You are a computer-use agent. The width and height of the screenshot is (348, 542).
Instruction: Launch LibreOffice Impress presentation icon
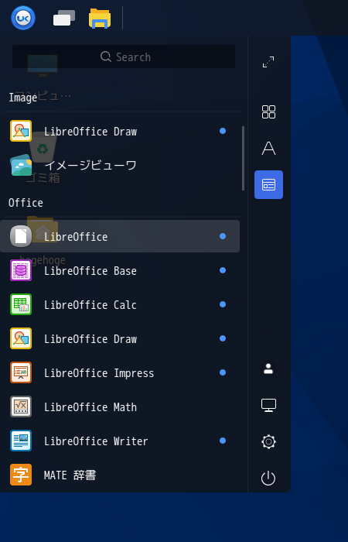pyautogui.click(x=21, y=372)
